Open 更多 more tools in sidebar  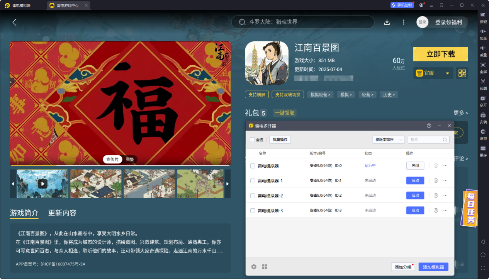(483, 151)
